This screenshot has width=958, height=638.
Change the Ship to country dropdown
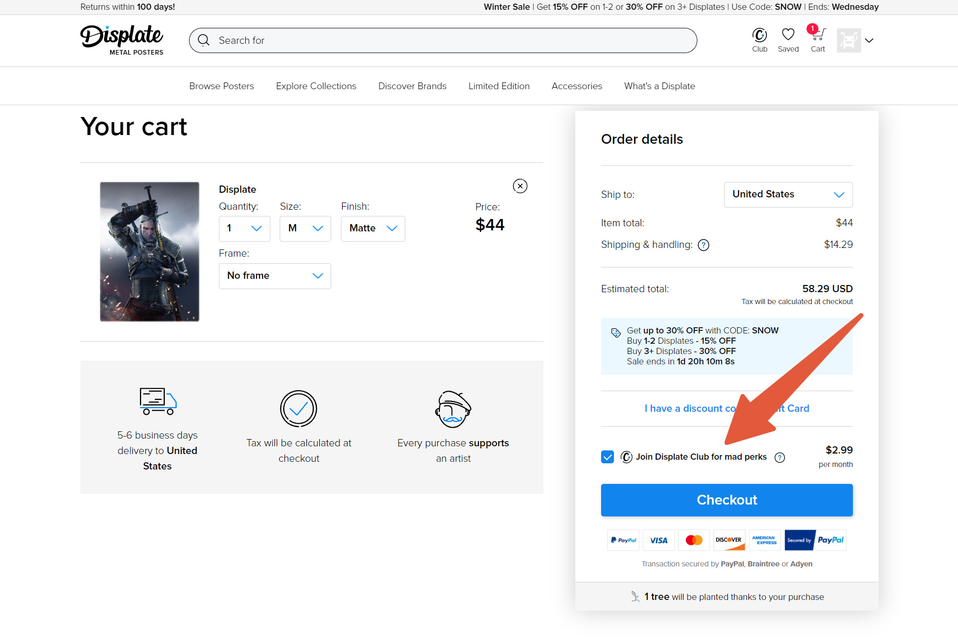point(788,194)
